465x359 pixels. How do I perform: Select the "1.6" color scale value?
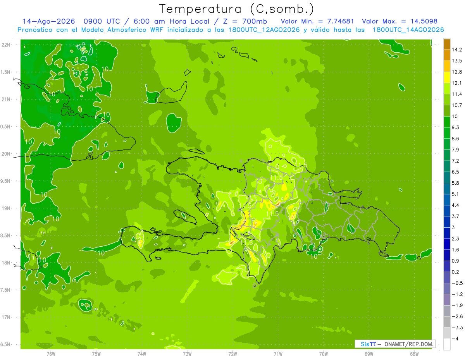pos(456,250)
